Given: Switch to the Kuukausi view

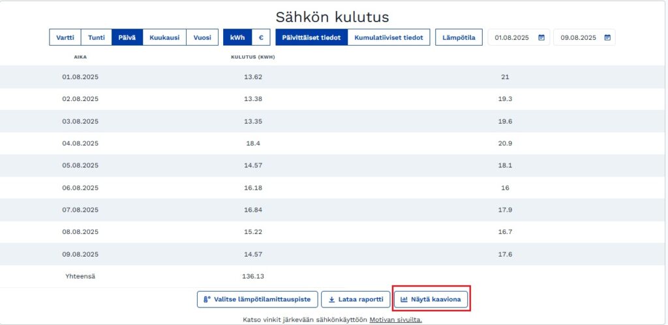Looking at the screenshot, I should pos(164,38).
